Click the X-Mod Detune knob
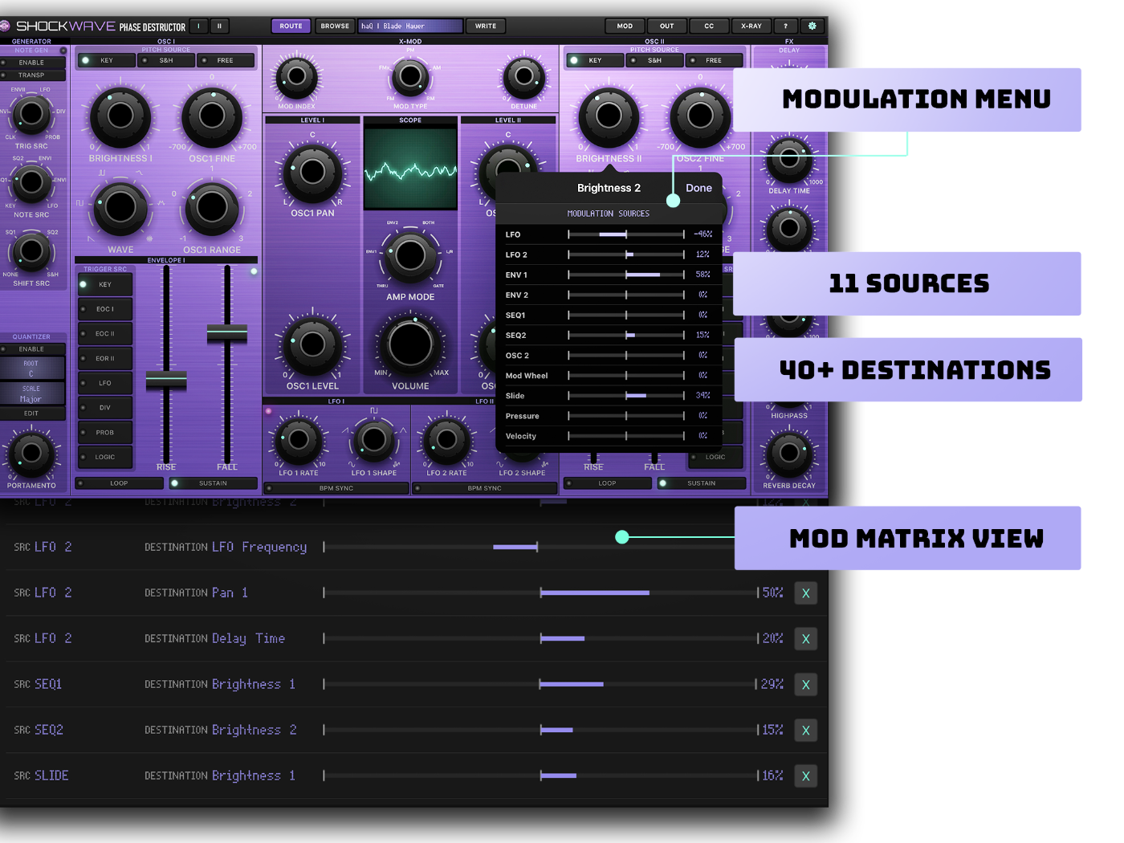This screenshot has height=843, width=1124. [524, 76]
